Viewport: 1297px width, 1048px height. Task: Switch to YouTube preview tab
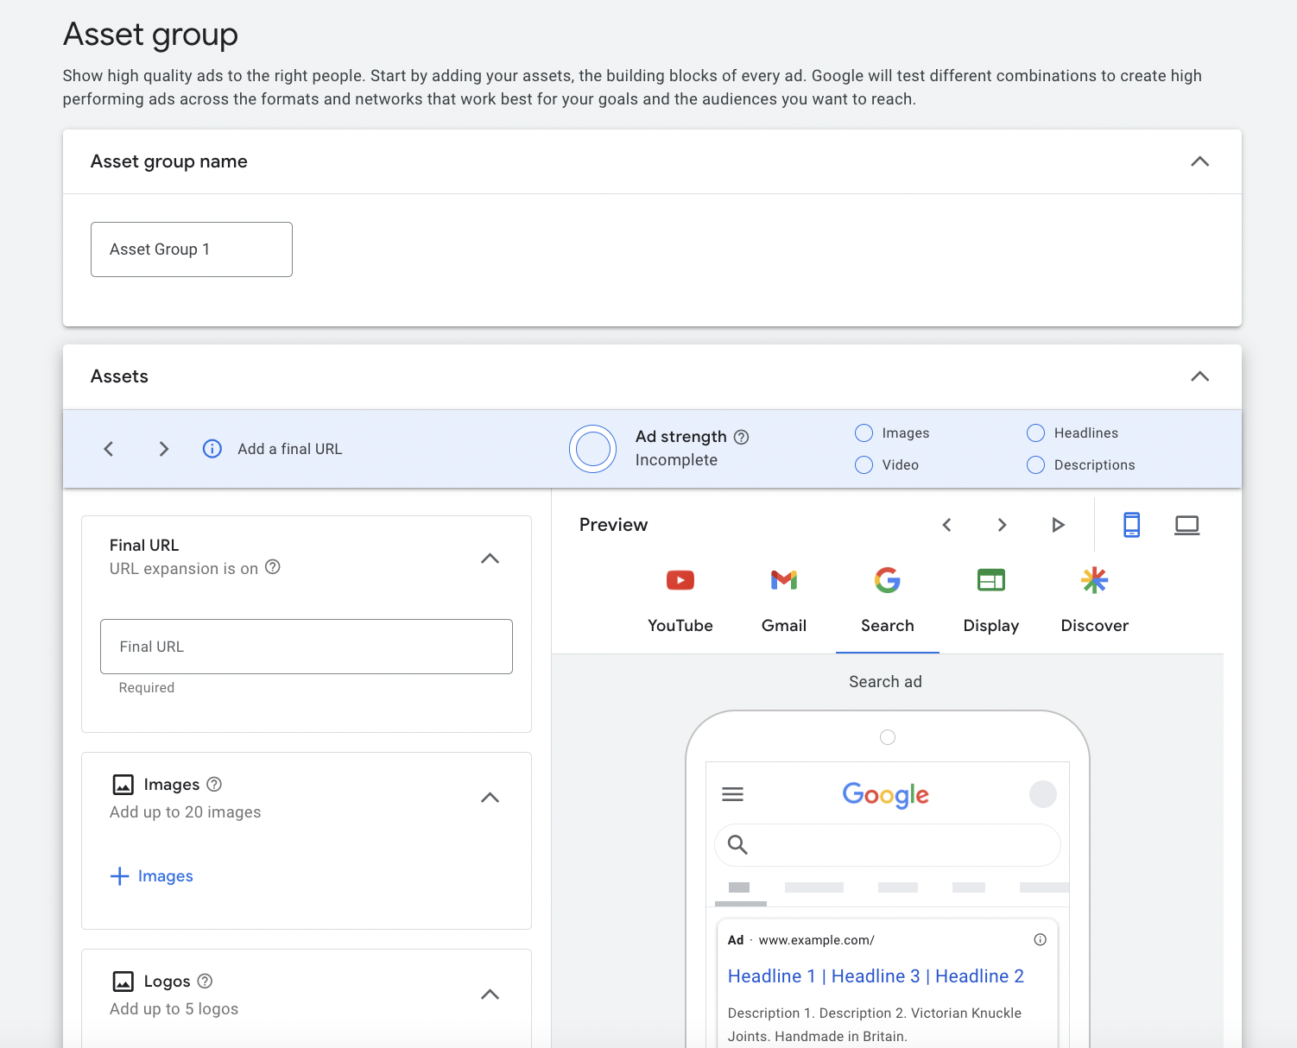(680, 600)
